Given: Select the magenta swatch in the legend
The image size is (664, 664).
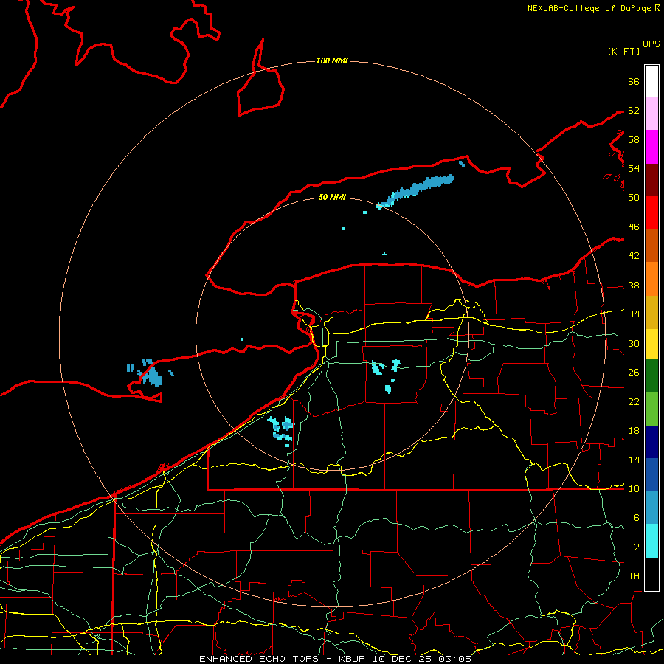Looking at the screenshot, I should 651,147.
